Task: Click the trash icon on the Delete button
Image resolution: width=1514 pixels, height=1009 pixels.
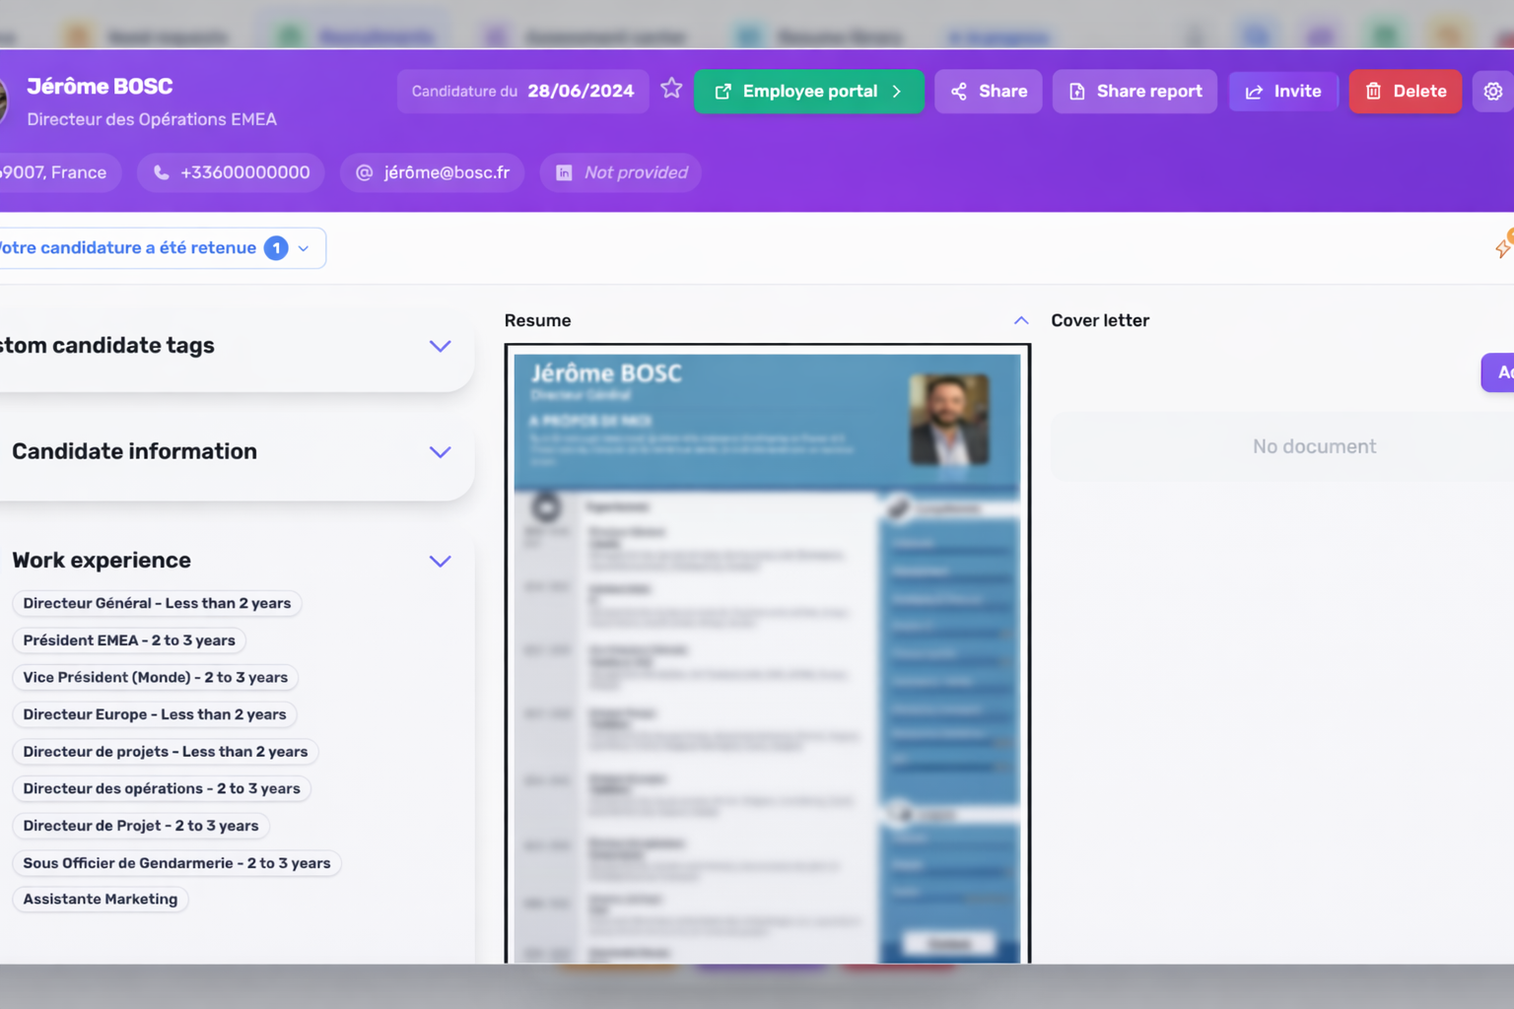Action: click(x=1374, y=91)
